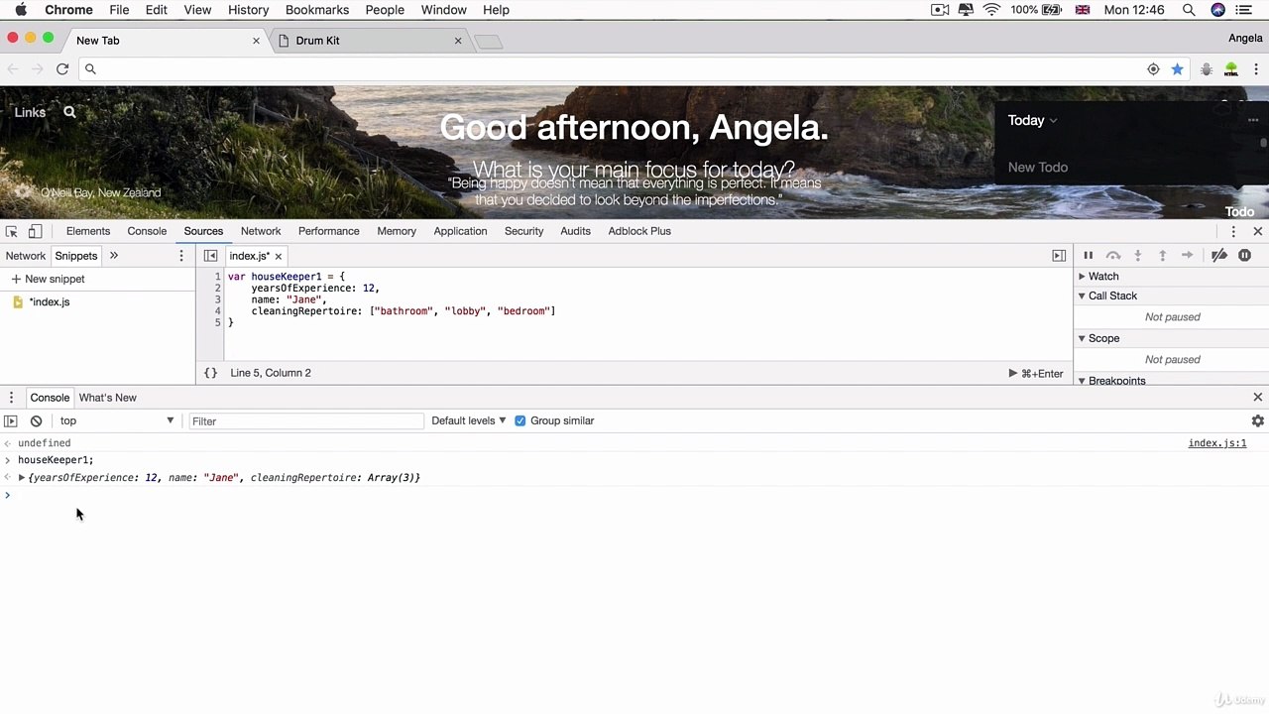This screenshot has height=714, width=1269.
Task: Pause script execution button
Action: (x=1088, y=256)
